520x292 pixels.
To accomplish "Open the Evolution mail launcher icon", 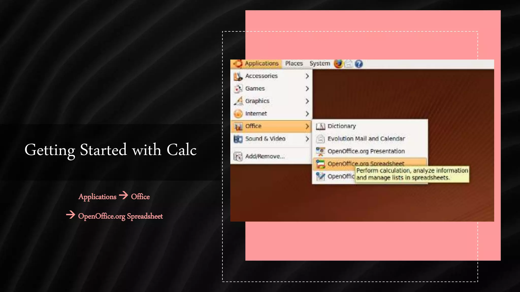I will pyautogui.click(x=349, y=64).
